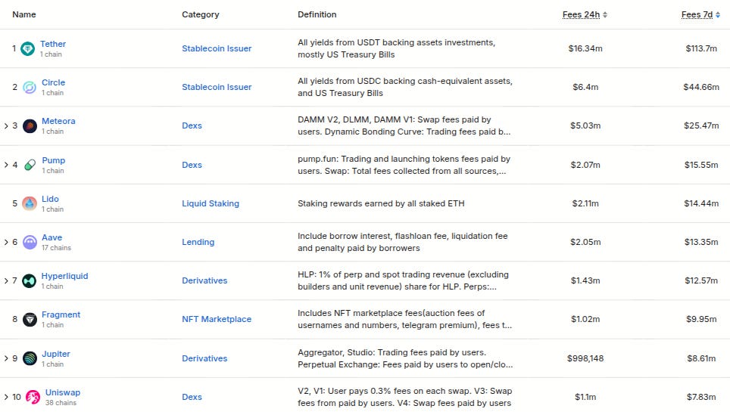Open the Circle protocol link
The width and height of the screenshot is (730, 412).
pos(53,82)
